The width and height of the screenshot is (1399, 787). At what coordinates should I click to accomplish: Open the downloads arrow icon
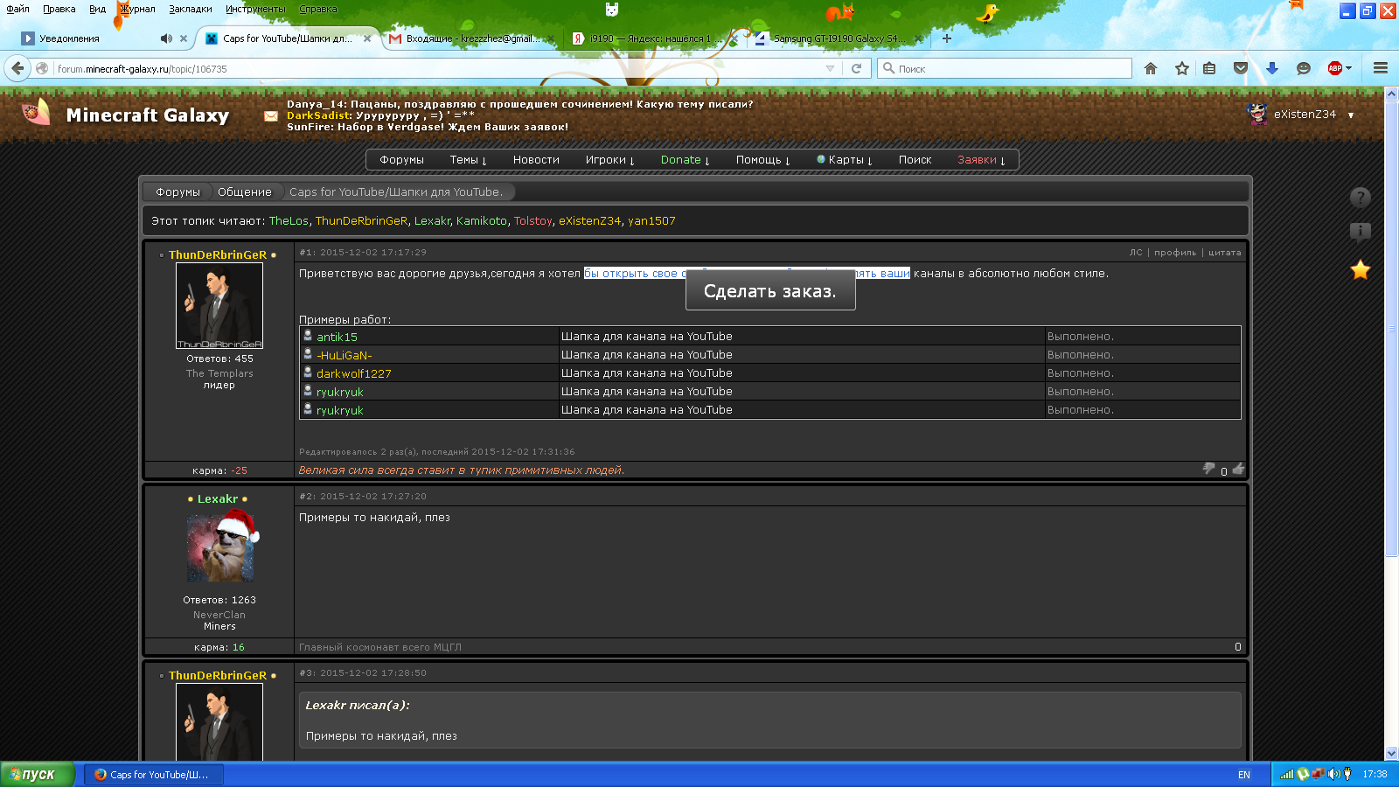1272,68
